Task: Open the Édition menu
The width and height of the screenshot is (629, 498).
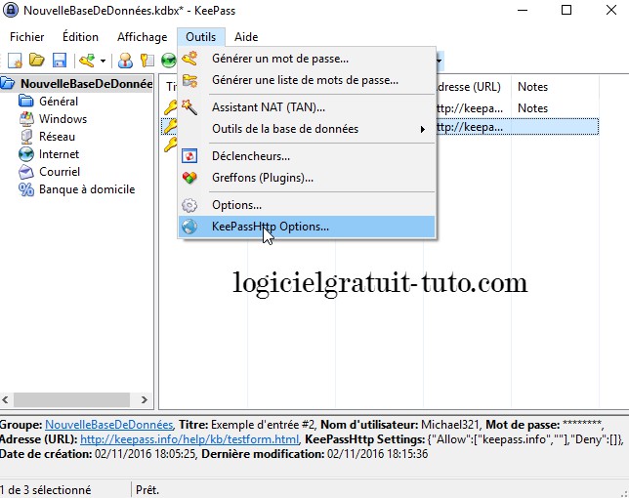Action: (80, 37)
